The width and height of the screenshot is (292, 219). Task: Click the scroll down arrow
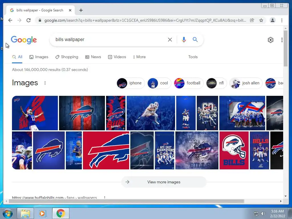(285, 196)
